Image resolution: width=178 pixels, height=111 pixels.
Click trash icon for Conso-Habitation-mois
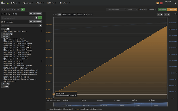click(x=4, y=75)
